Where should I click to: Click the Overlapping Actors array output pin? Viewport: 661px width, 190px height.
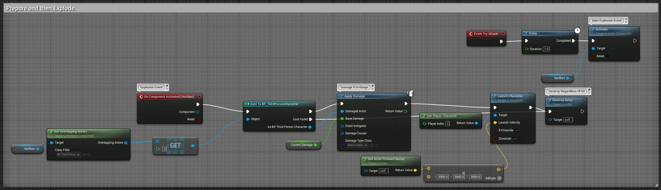(126, 143)
